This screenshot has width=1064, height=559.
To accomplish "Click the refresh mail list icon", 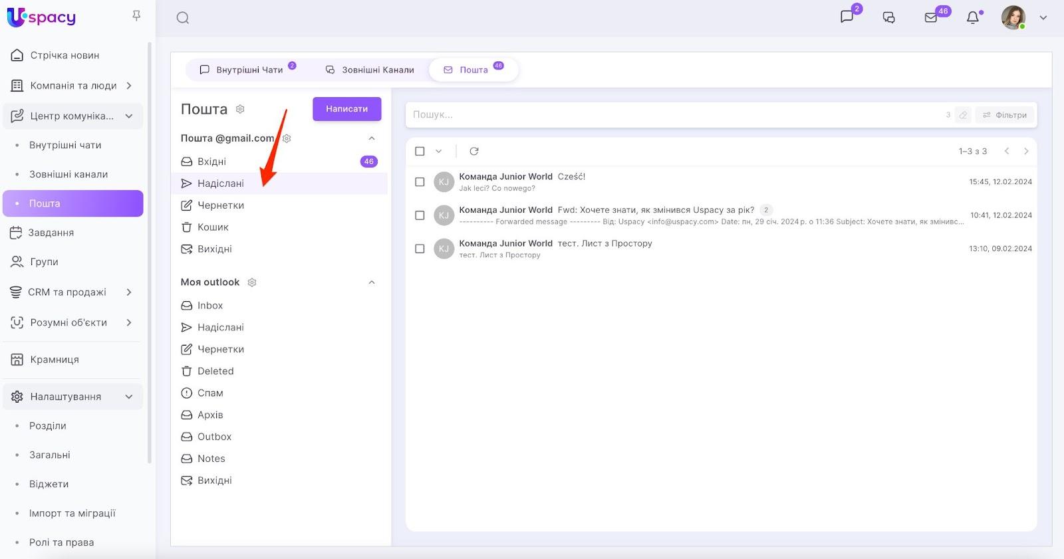I will [x=474, y=152].
